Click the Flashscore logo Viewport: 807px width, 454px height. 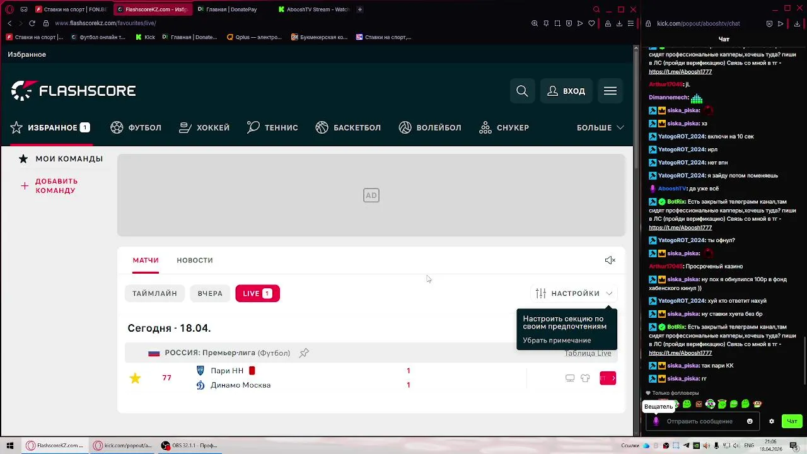(x=73, y=91)
